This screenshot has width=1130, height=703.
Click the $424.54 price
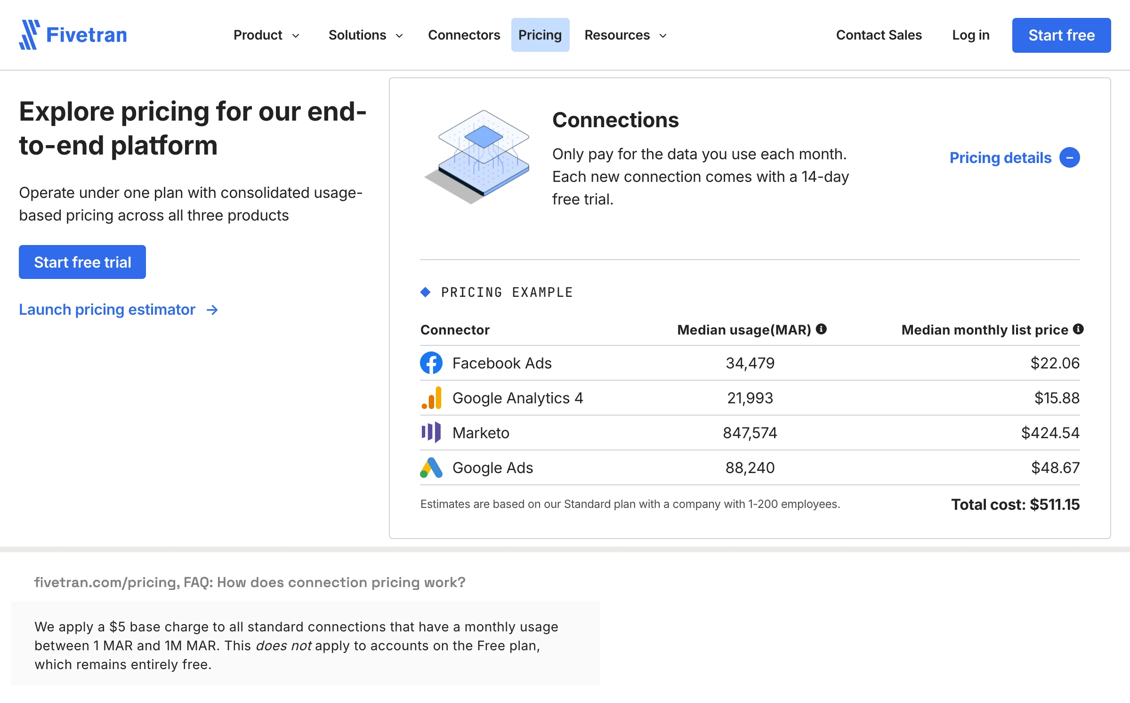[1050, 433]
